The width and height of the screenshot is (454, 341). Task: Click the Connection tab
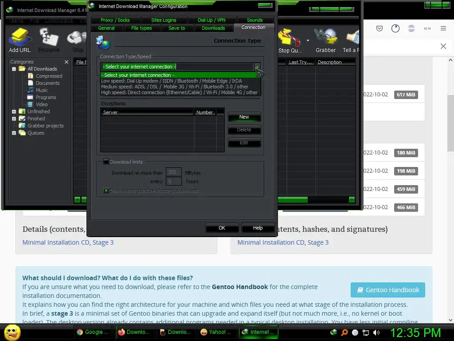pos(253,27)
